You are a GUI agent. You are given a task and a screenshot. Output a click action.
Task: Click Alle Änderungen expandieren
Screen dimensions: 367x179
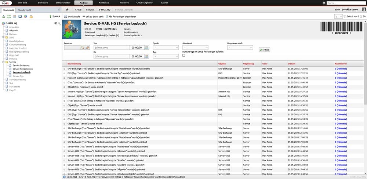point(121,16)
